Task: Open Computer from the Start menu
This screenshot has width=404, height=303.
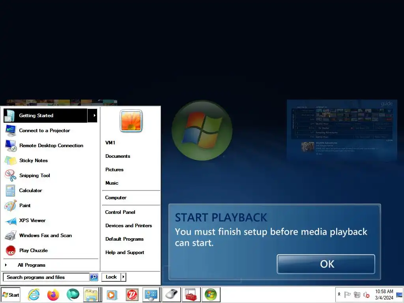Action: [116, 198]
